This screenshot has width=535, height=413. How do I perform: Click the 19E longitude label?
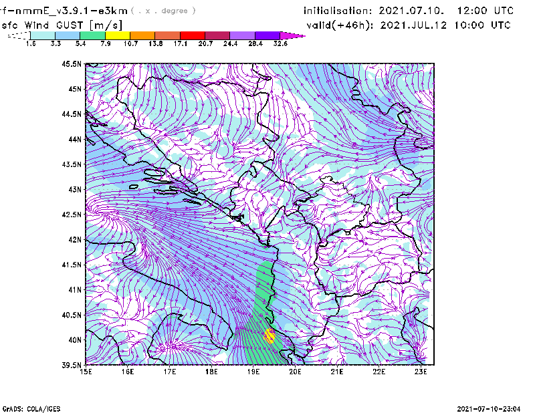[253, 372]
